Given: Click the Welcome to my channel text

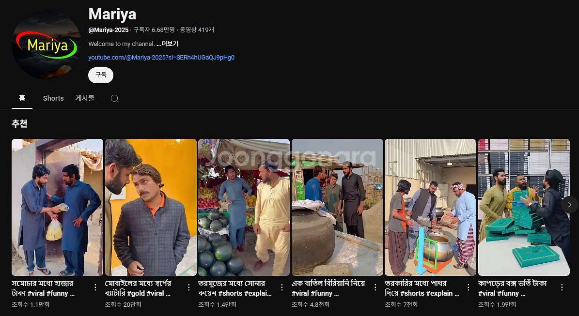Looking at the screenshot, I should (122, 44).
